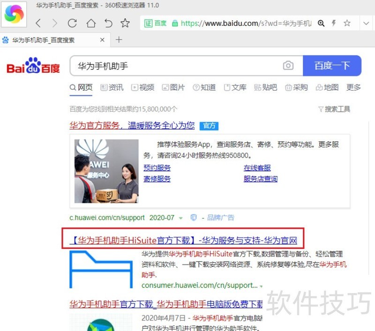Close the 华为手机助手_百度搜索 tab
This screenshot has height=331, width=375.
[x=102, y=40]
